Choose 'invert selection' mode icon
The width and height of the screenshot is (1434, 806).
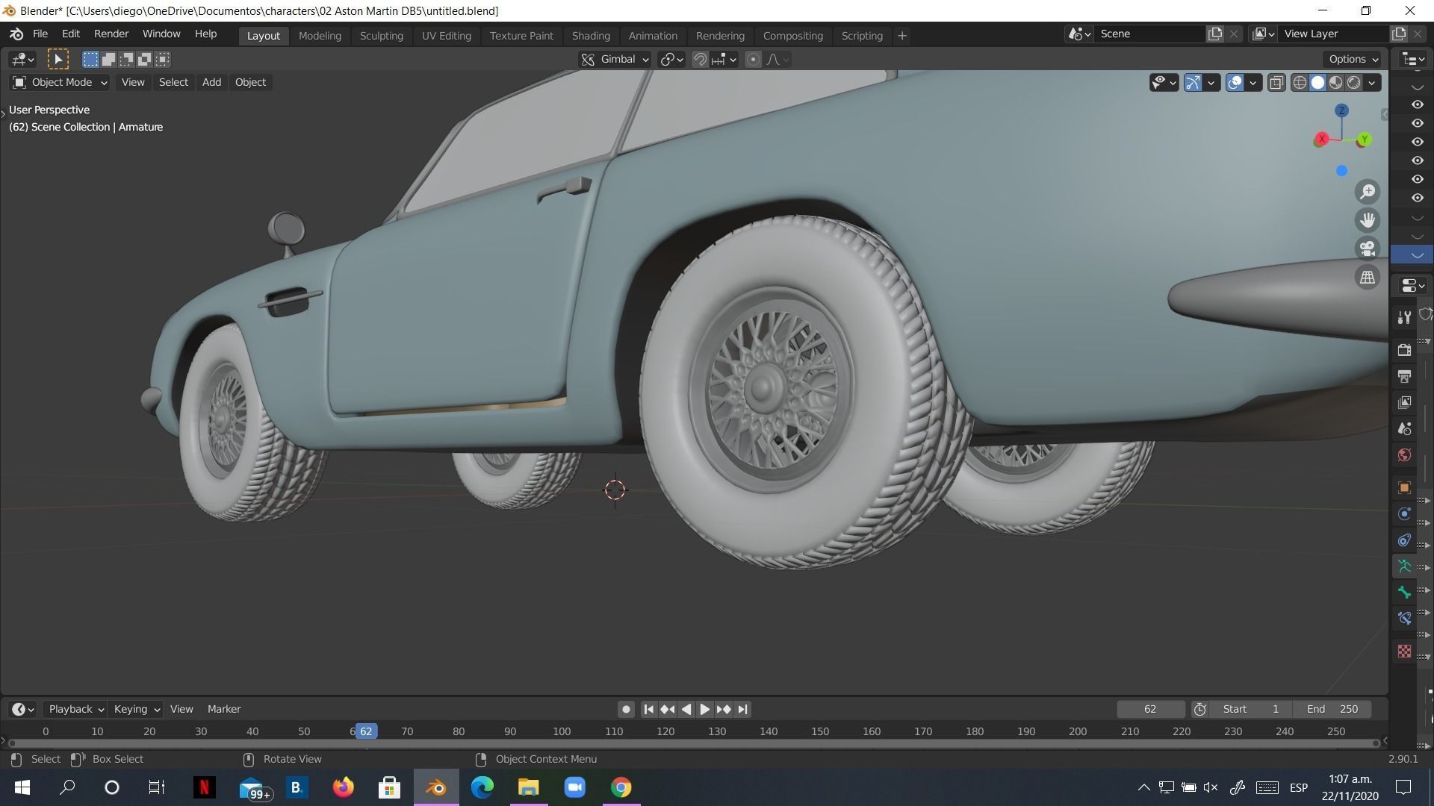coord(144,59)
